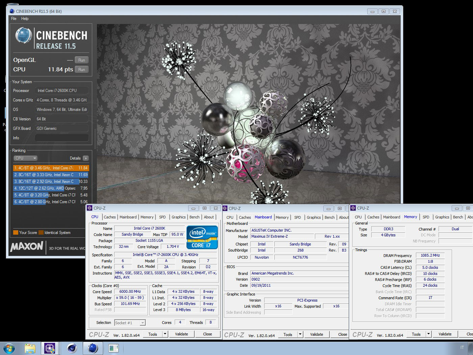Click the Memory CPU-Z window's title icon
Screen dimensions: 473x355
(353, 208)
